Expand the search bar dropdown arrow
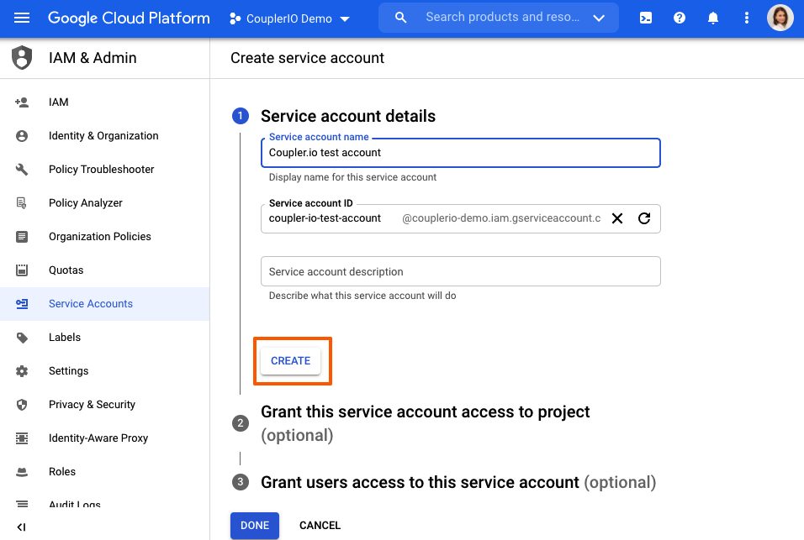804x540 pixels. pos(599,18)
